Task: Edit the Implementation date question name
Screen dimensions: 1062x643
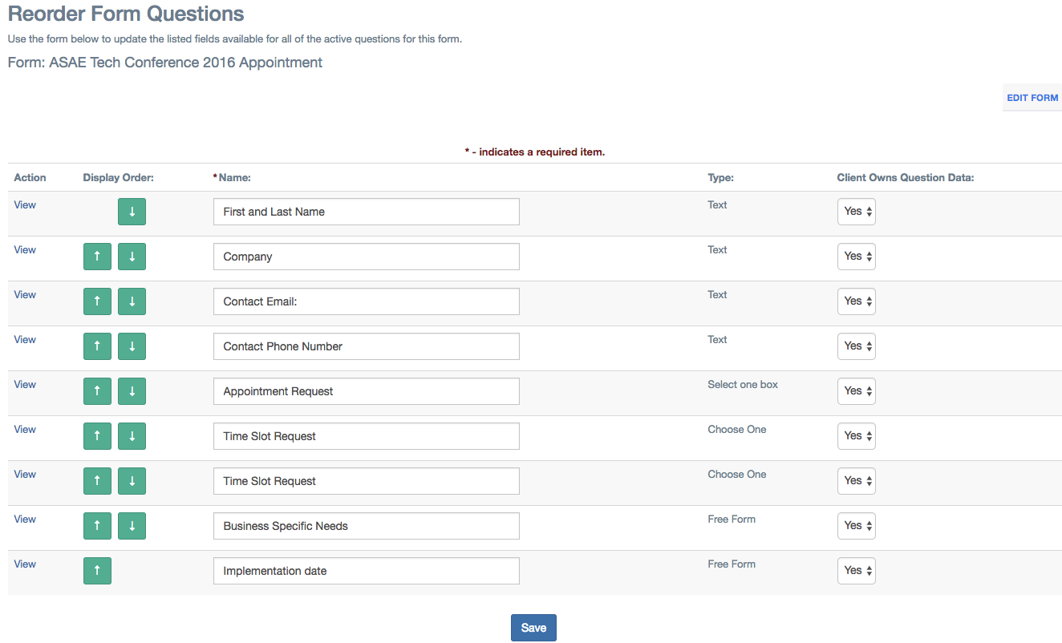Action: [366, 570]
